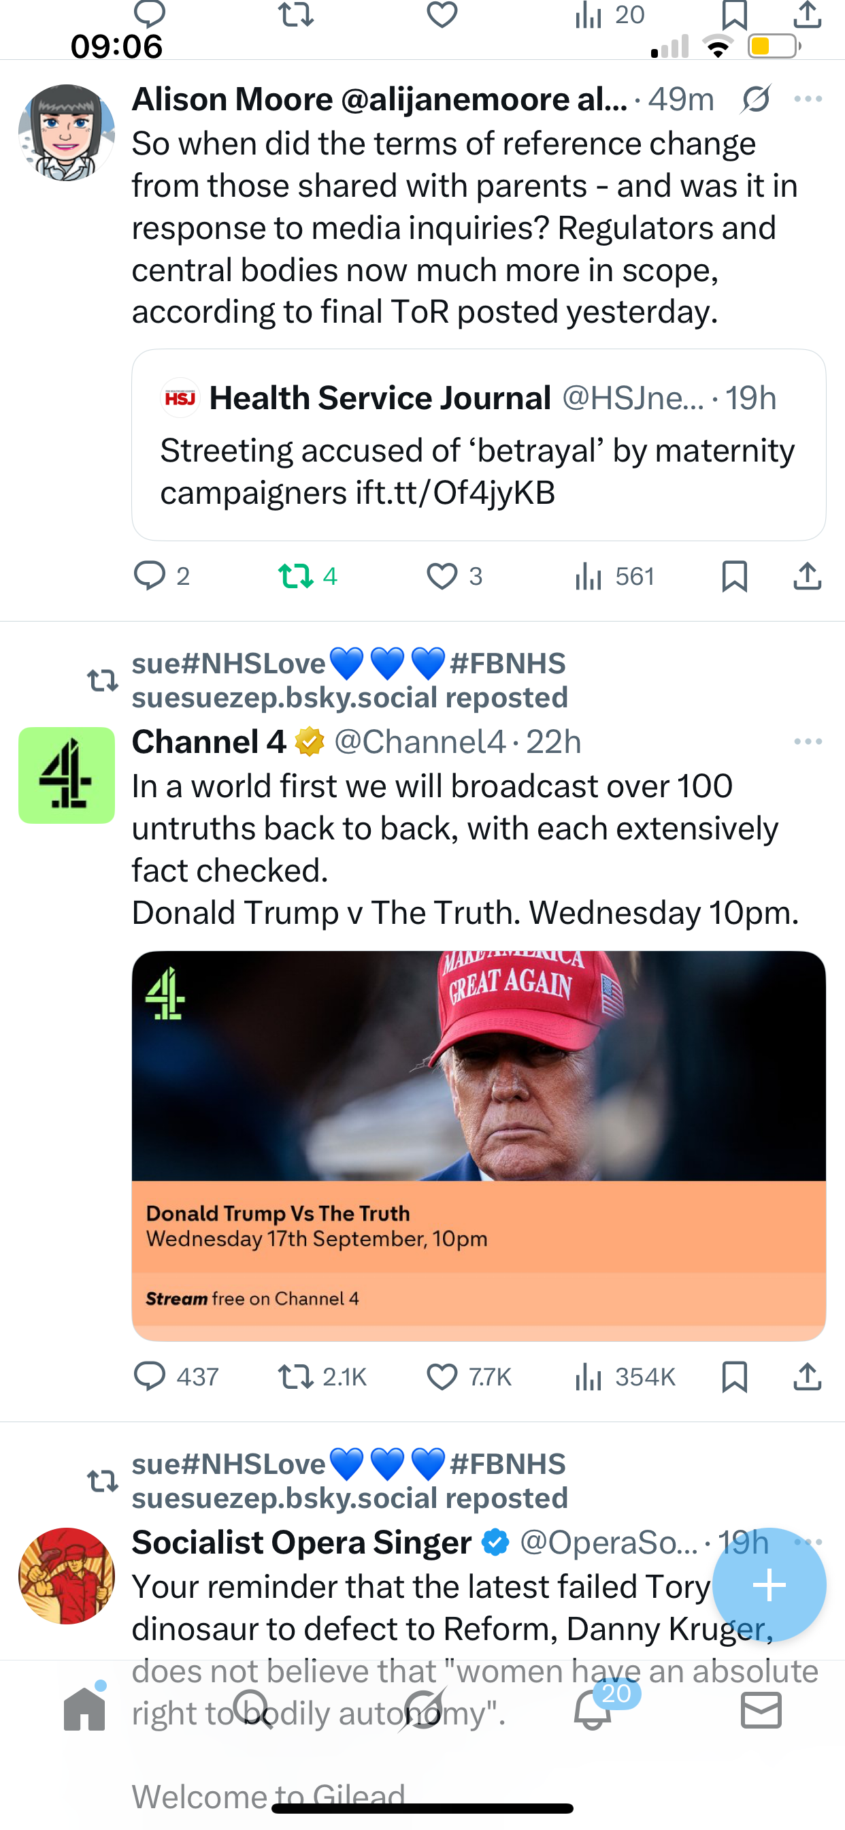The height and width of the screenshot is (1830, 845).
Task: Share the Channel 4 post
Action: point(808,1376)
